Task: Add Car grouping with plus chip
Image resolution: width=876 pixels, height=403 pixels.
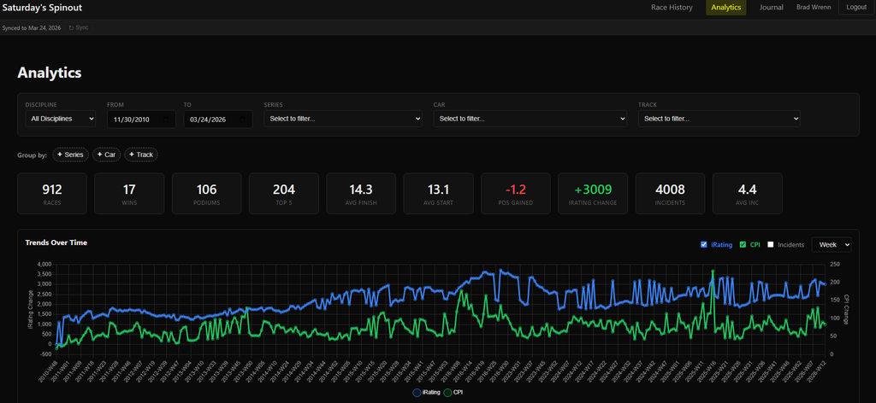Action: coord(106,155)
